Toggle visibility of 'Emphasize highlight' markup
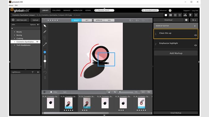The width and height of the screenshot is (209, 117). point(196,45)
